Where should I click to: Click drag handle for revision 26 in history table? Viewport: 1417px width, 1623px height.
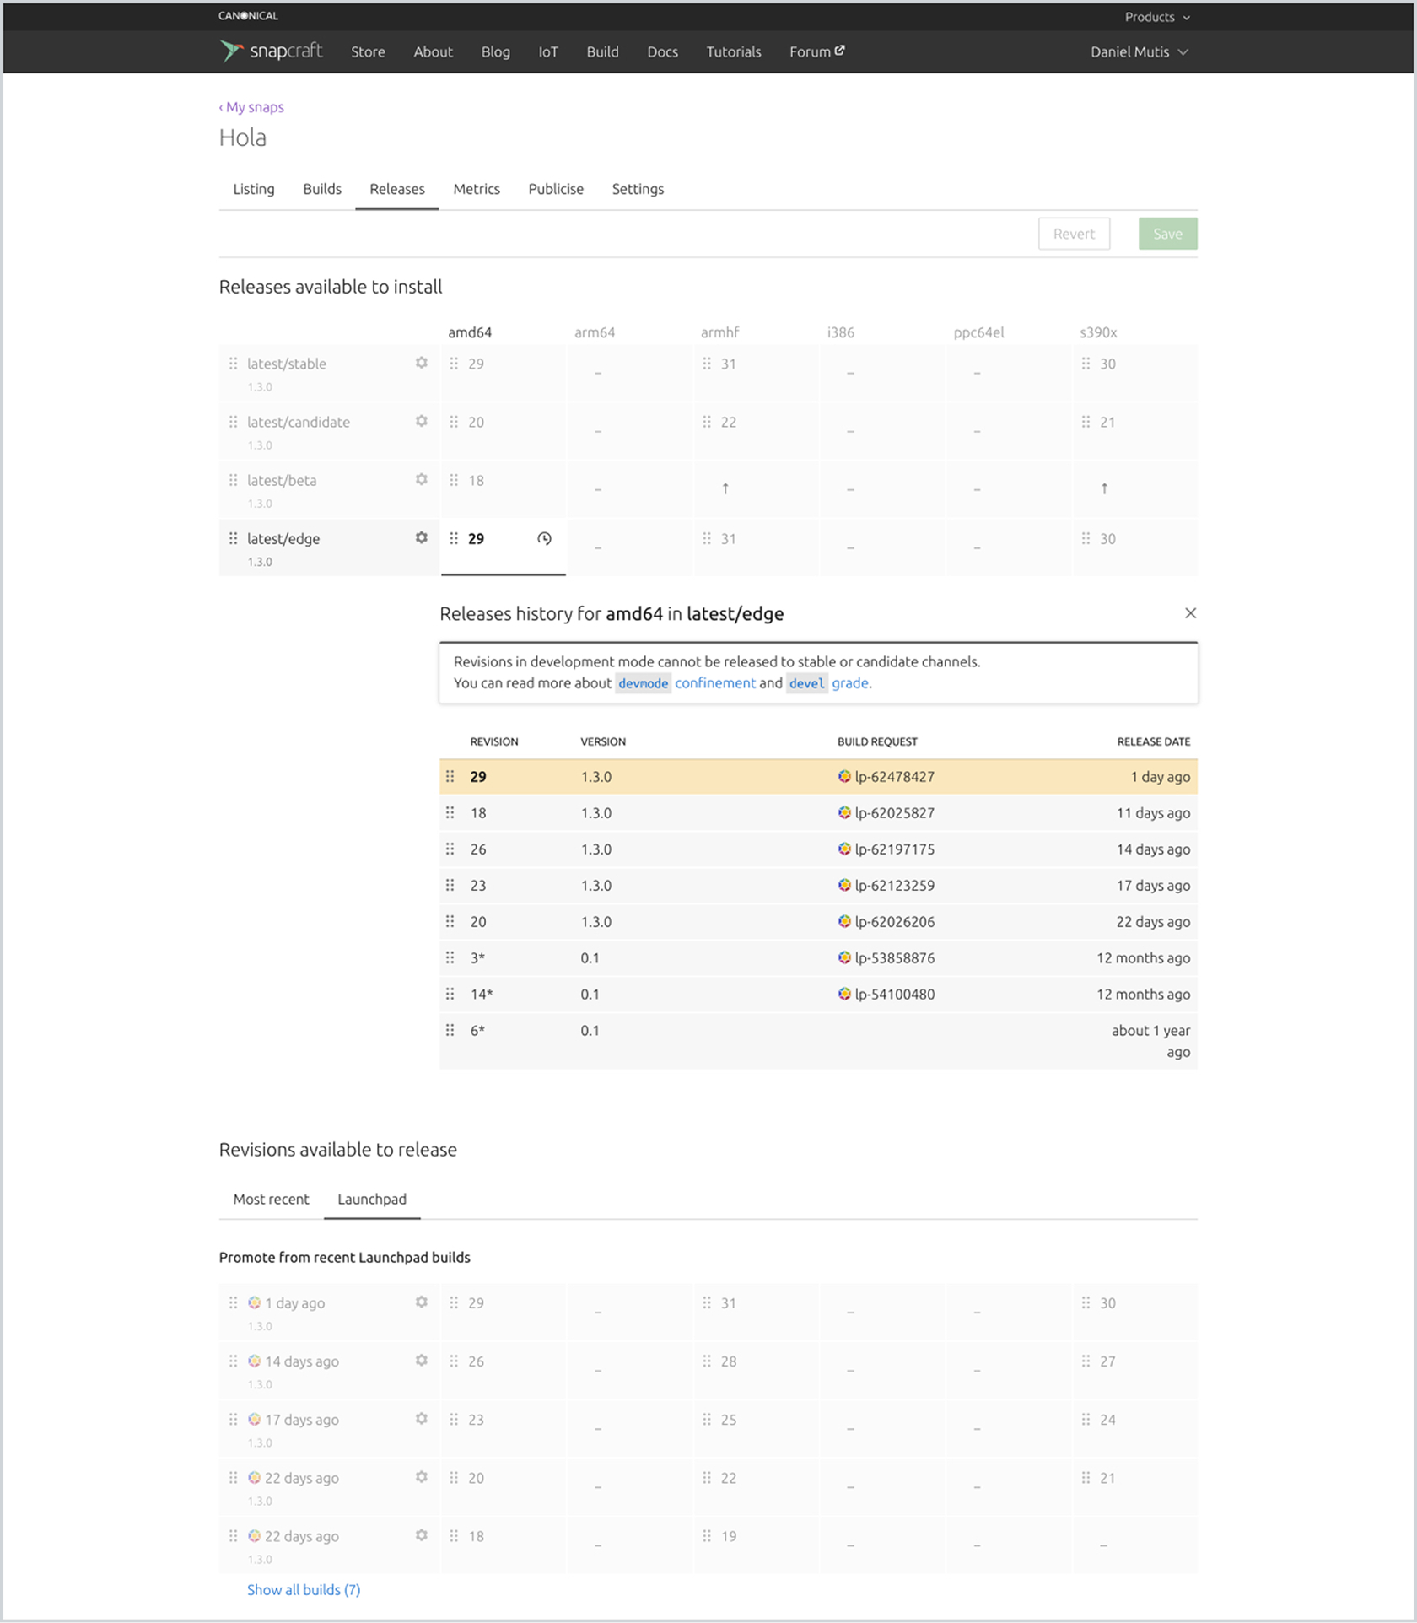[450, 849]
